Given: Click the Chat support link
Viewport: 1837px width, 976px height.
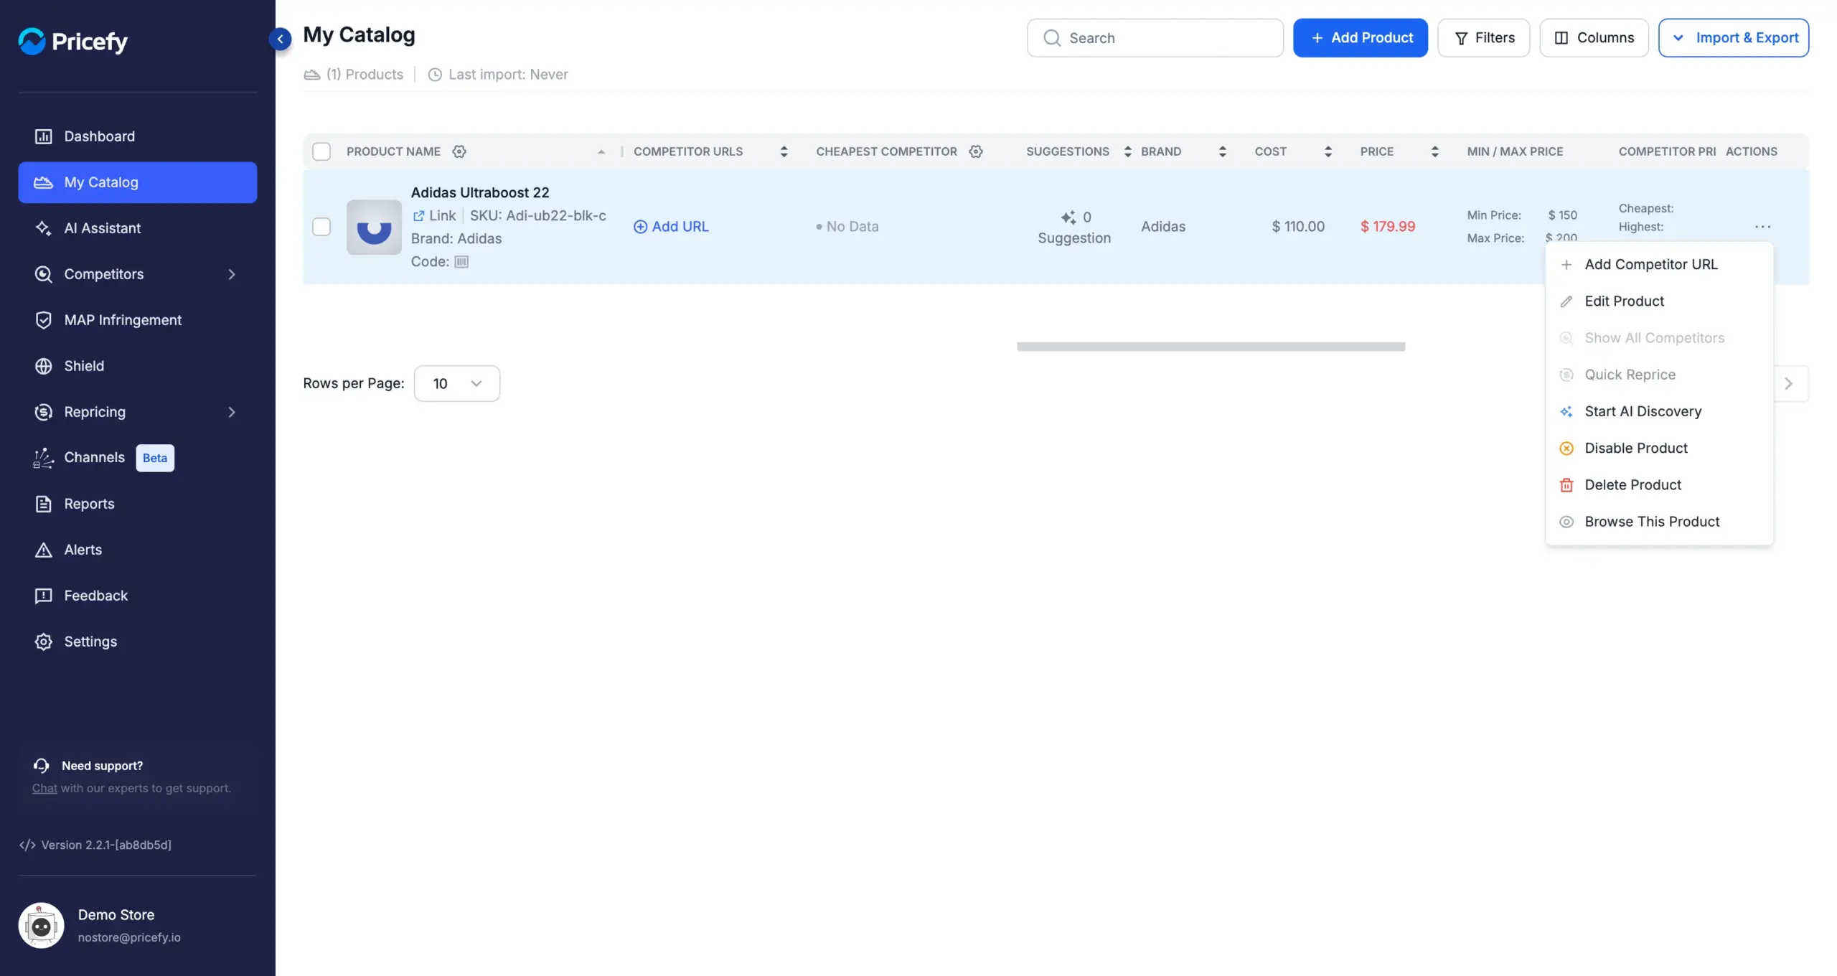Looking at the screenshot, I should pos(44,788).
